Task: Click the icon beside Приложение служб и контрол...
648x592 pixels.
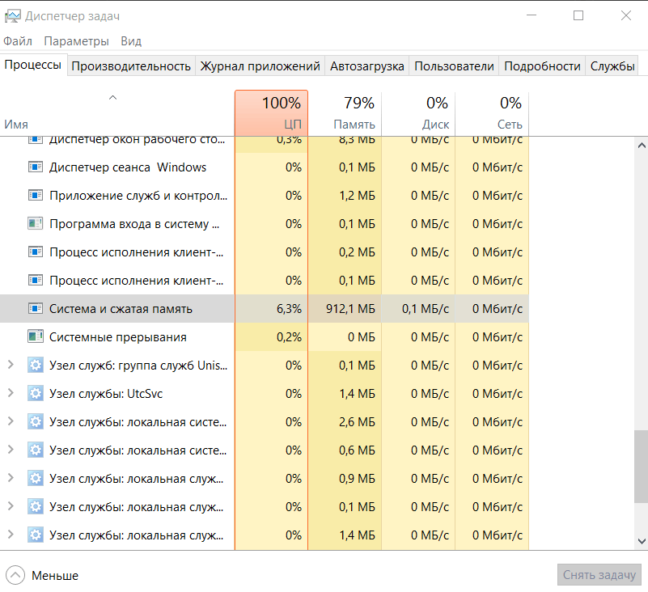Action: 36,196
